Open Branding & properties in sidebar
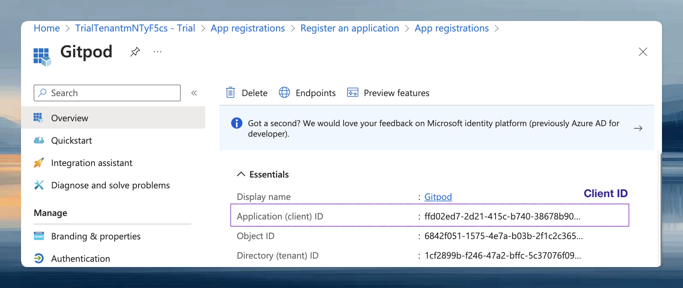The height and width of the screenshot is (288, 683). pos(96,236)
